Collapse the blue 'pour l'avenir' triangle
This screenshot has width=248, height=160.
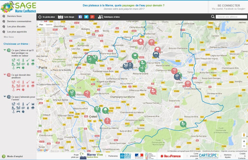[x=5, y=97]
